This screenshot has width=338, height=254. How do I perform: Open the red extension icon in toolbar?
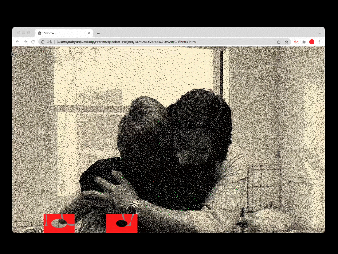tap(296, 42)
